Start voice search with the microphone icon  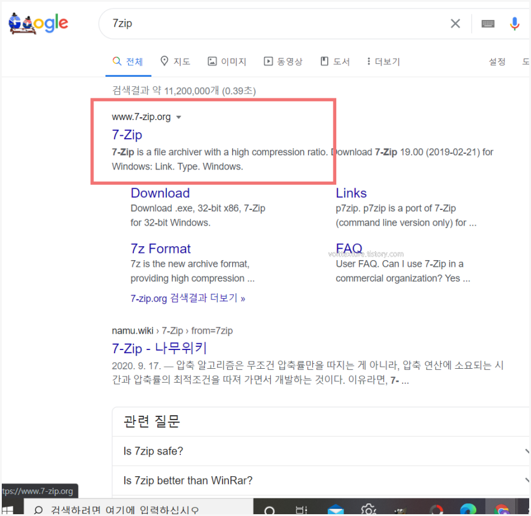(514, 24)
